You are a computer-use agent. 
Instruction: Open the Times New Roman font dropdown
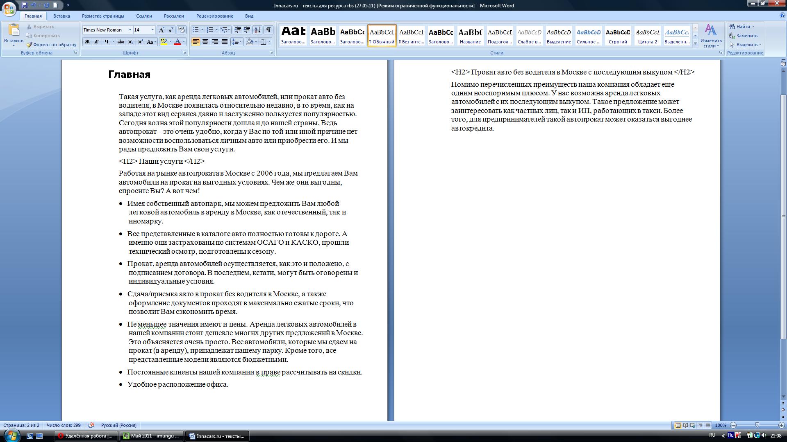tap(130, 30)
